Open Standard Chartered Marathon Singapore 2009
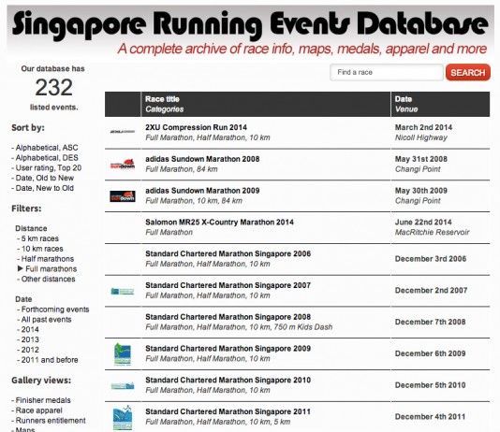The image size is (500, 432). pos(228,349)
